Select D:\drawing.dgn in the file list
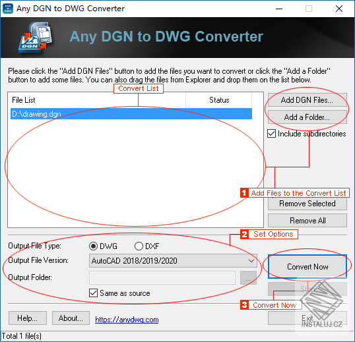 click(x=131, y=114)
